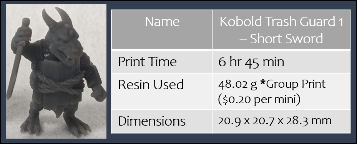Click the $0.20 per mini text
Viewport: 357px width, 144px height.
pyautogui.click(x=259, y=100)
